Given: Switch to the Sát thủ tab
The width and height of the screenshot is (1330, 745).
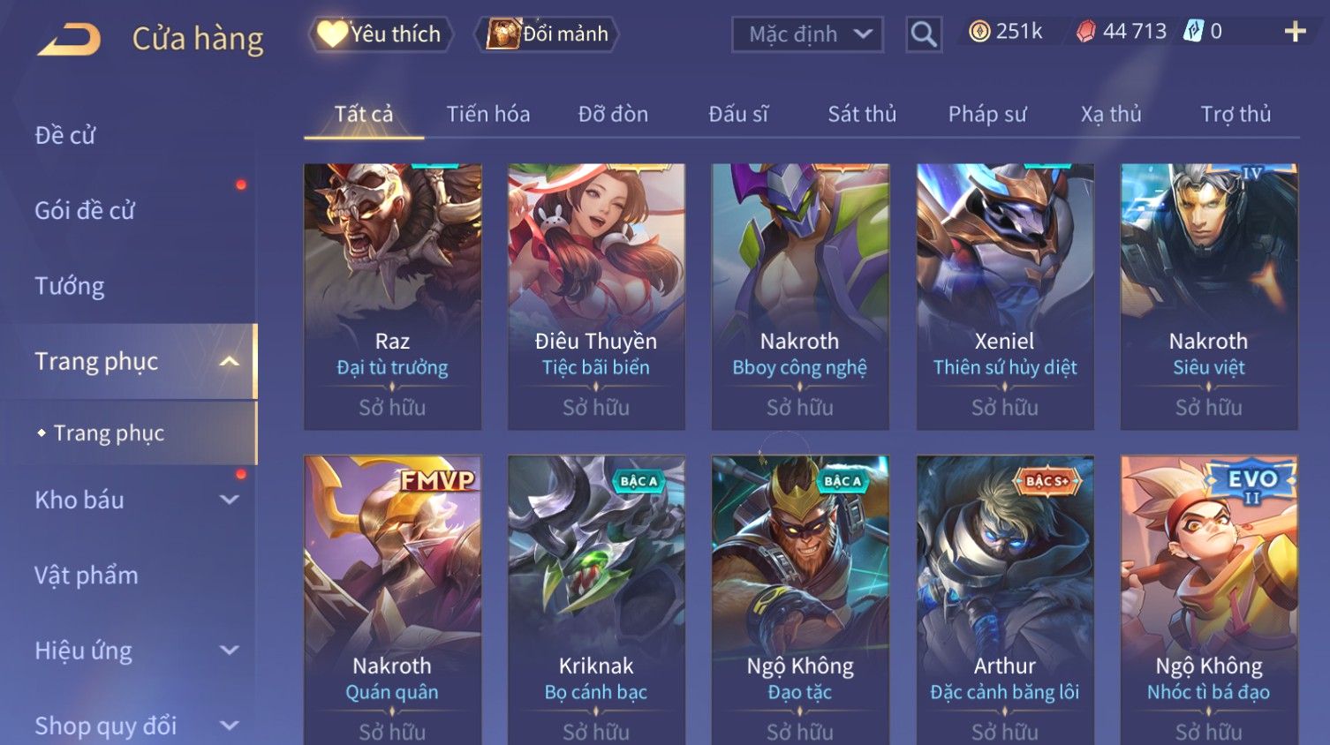Looking at the screenshot, I should (x=862, y=114).
